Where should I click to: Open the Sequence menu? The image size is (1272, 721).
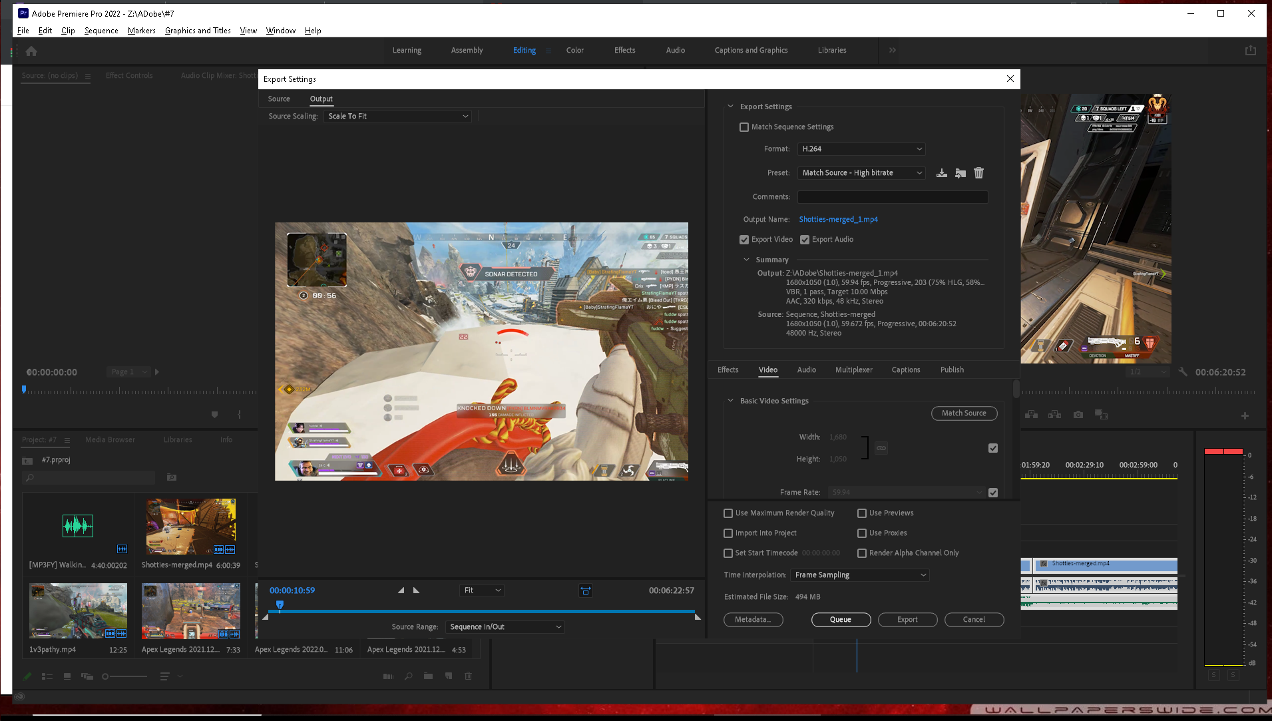[x=101, y=31]
